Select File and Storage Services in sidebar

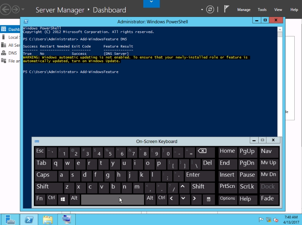10,61
